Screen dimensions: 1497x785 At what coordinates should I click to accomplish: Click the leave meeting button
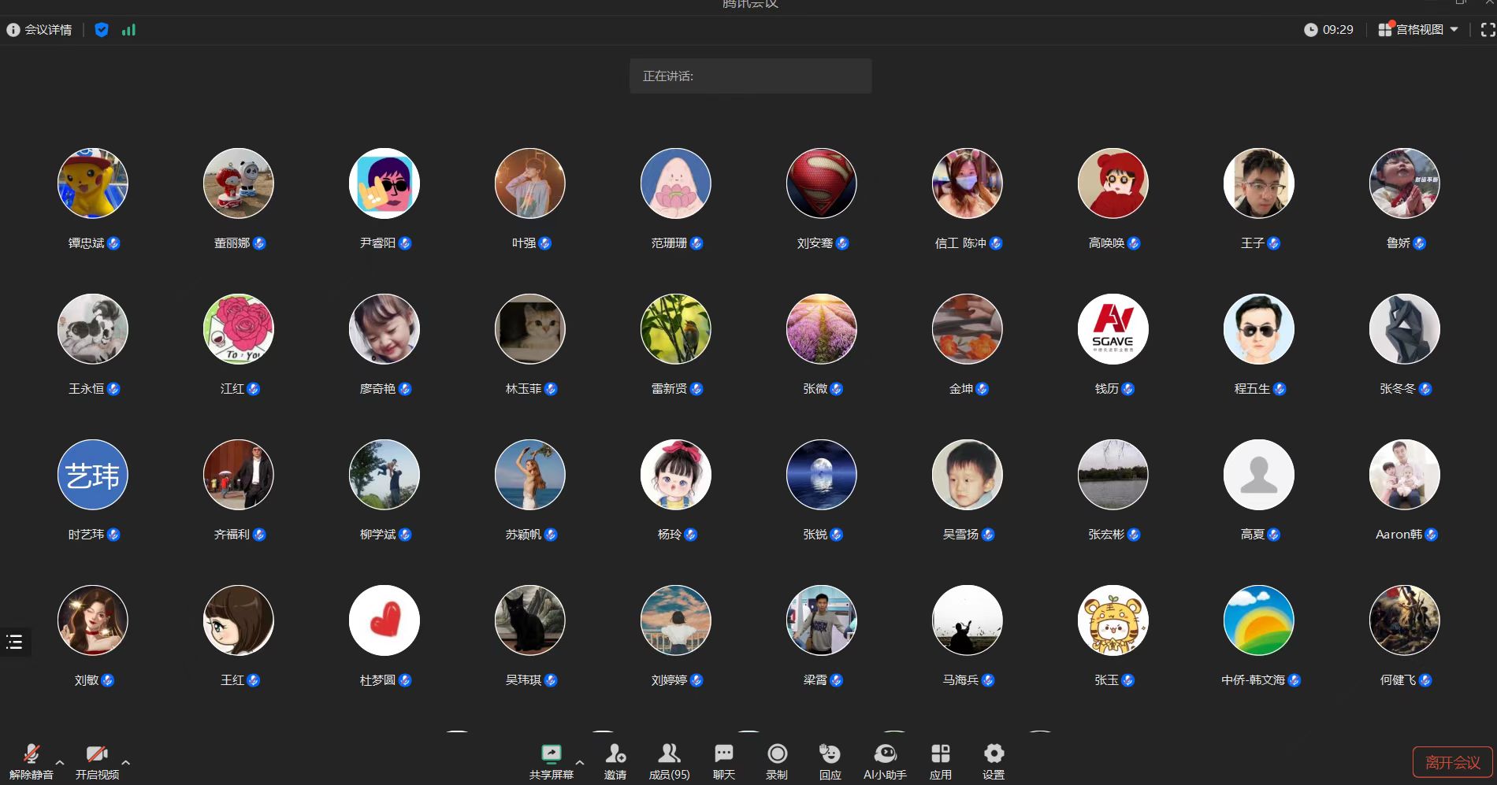point(1452,762)
